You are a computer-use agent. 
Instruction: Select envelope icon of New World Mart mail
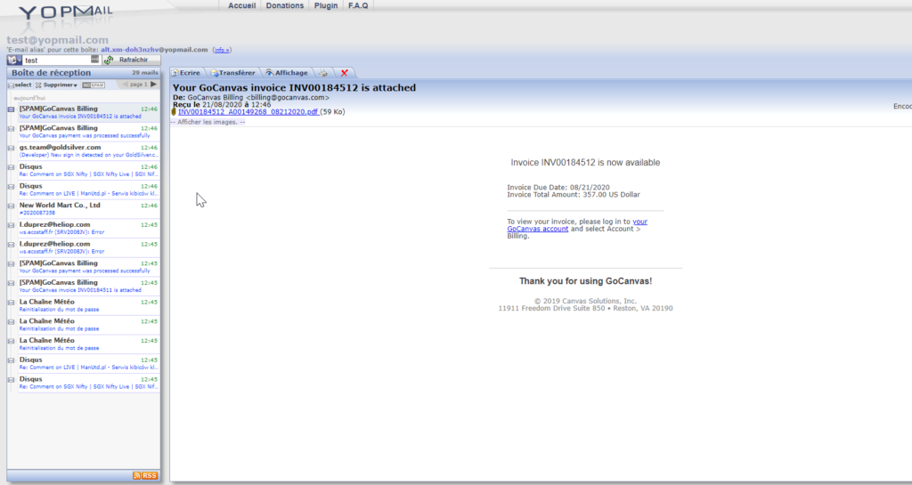(11, 206)
